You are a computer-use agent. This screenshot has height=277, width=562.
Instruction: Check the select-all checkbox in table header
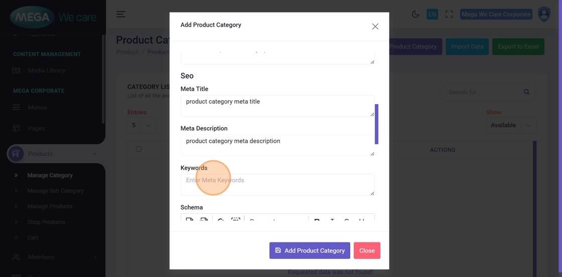(139, 149)
